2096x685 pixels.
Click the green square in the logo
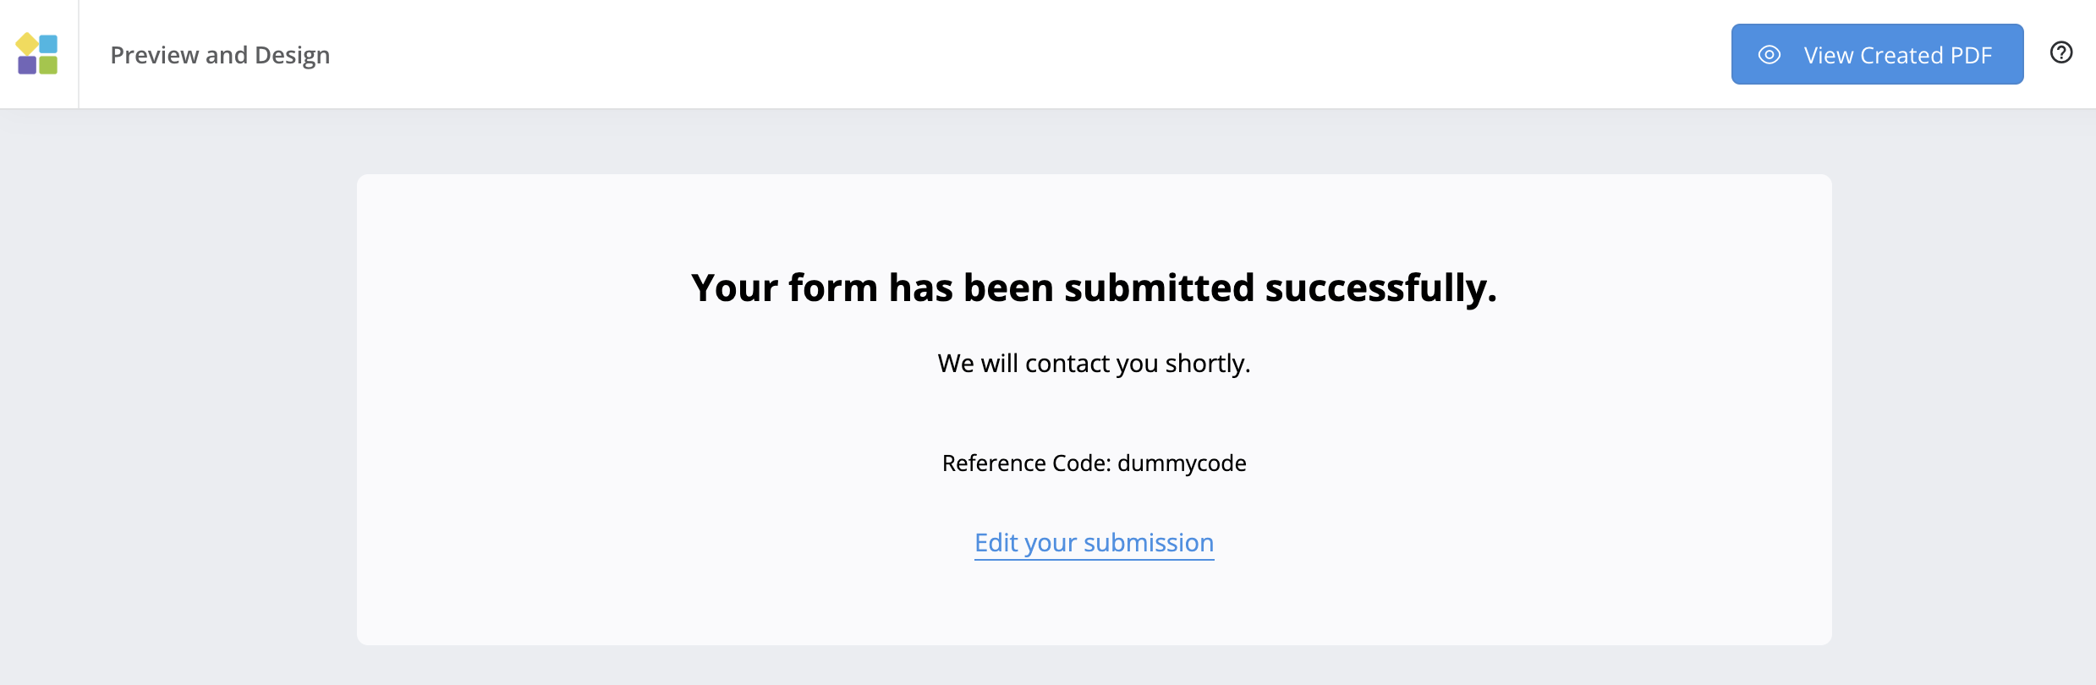pos(49,65)
